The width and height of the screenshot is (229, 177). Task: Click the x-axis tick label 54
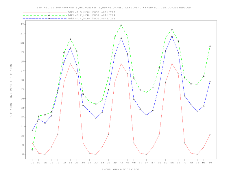pos(147,163)
